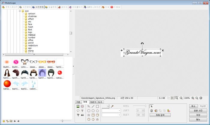Screen dimensions: 210x125
Task: Open the GIF animation top tab
Action: click(x=92, y=7)
